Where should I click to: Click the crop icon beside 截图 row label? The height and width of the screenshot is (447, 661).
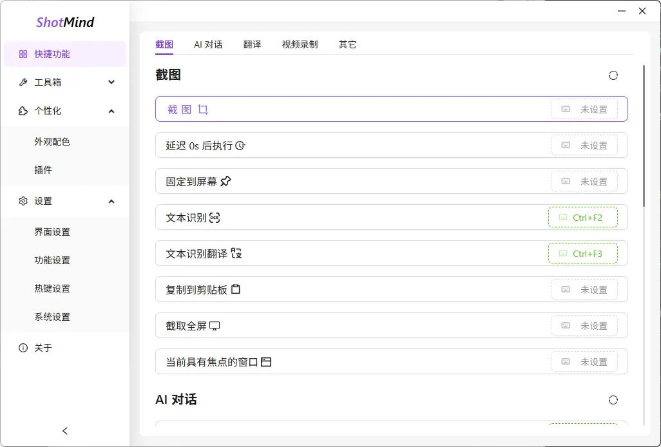click(x=203, y=109)
